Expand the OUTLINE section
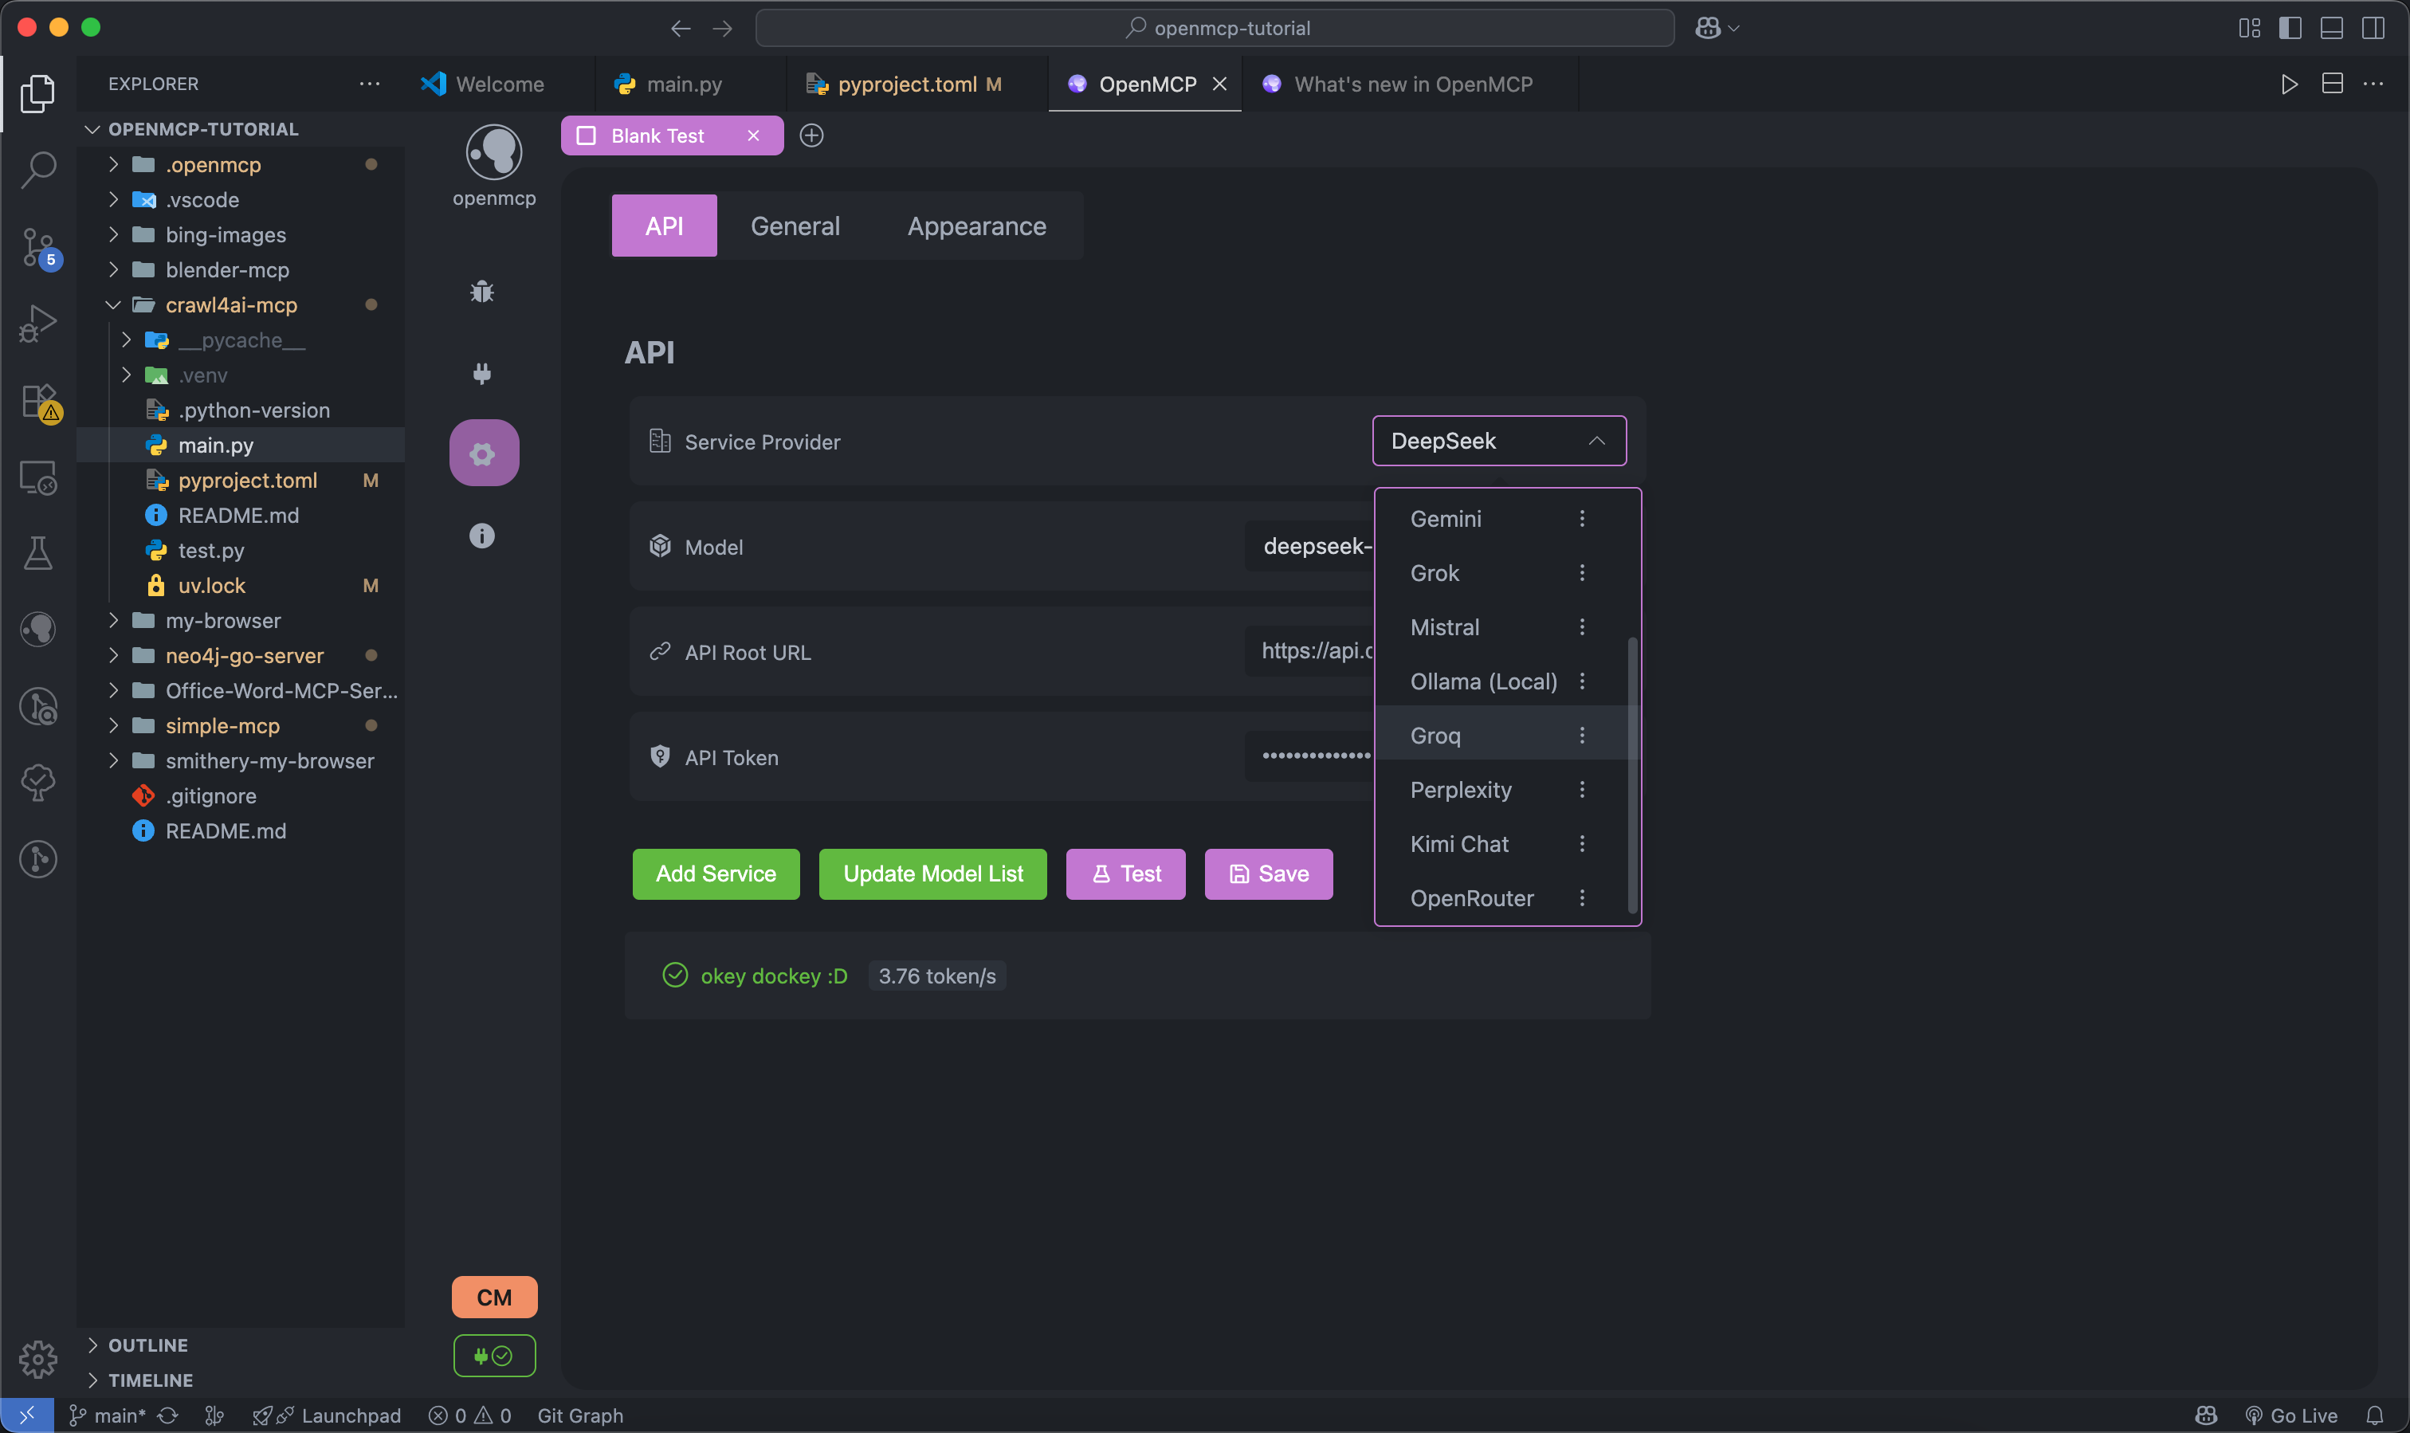The image size is (2410, 1433). 147,1345
